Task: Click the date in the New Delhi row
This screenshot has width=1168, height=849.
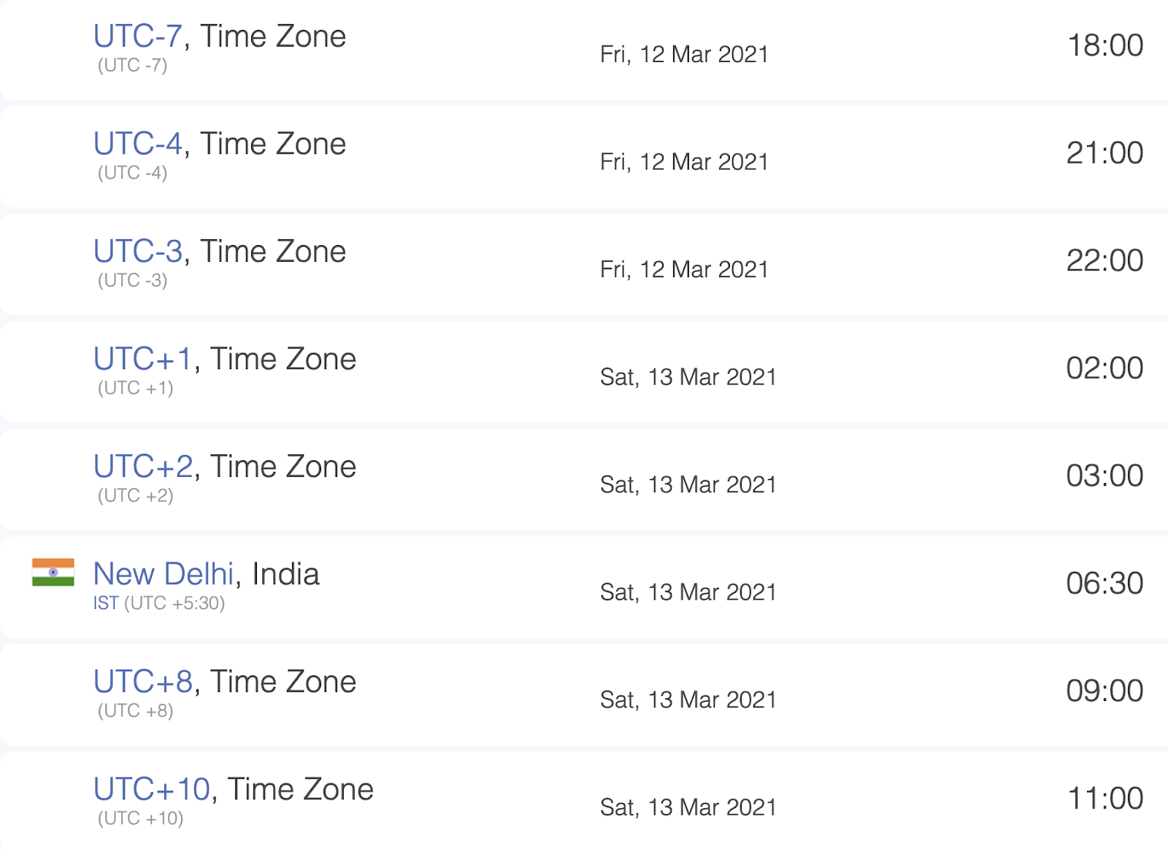Action: (x=688, y=592)
